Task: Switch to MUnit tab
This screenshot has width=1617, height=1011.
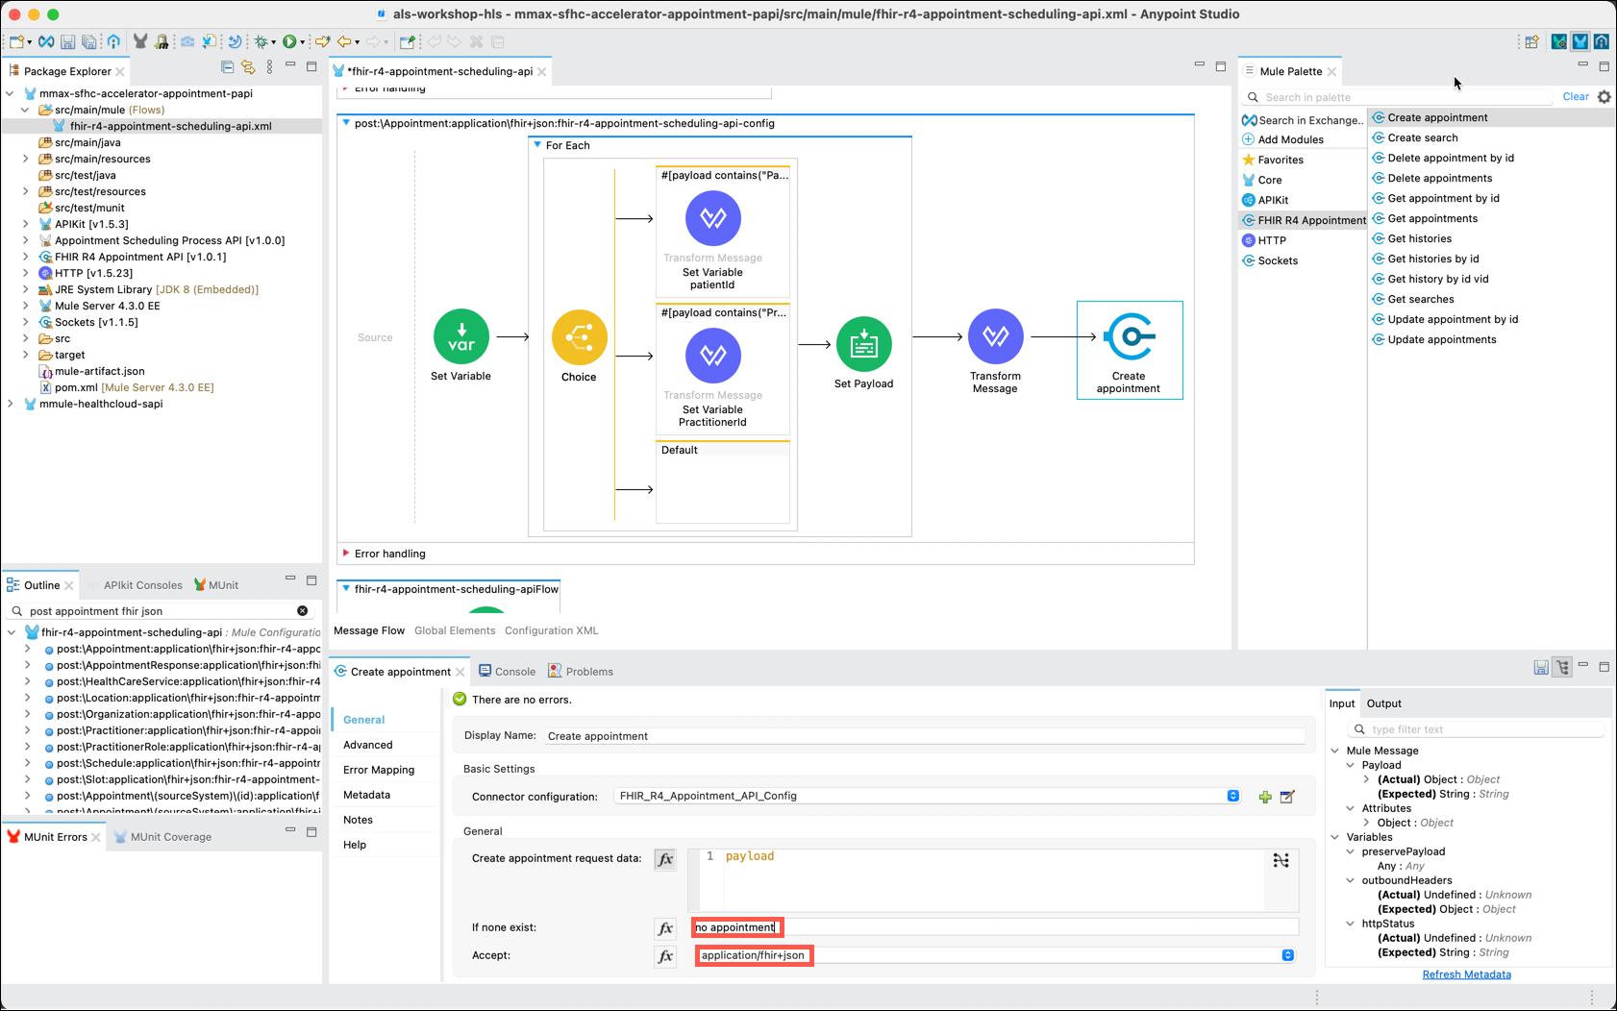Action: point(216,584)
